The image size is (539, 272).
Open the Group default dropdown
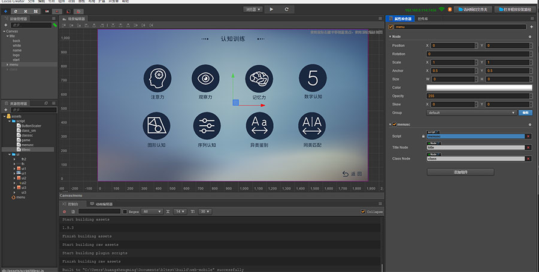[x=471, y=112]
